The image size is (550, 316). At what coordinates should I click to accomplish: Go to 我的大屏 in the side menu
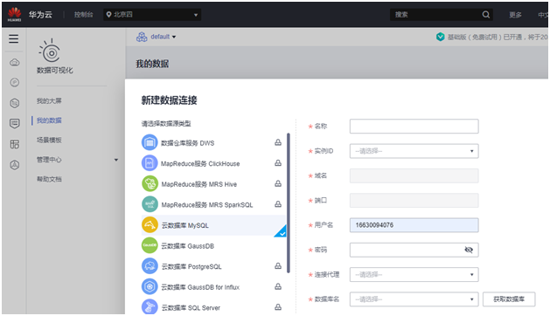tap(49, 101)
